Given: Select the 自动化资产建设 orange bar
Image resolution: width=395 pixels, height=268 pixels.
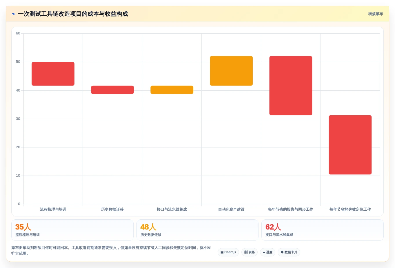Looking at the screenshot, I should (x=231, y=71).
